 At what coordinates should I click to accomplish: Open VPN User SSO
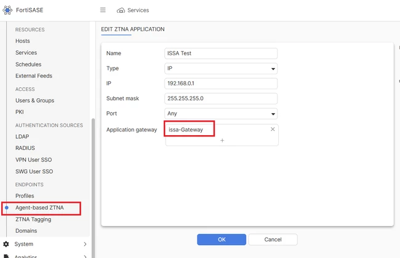[33, 160]
